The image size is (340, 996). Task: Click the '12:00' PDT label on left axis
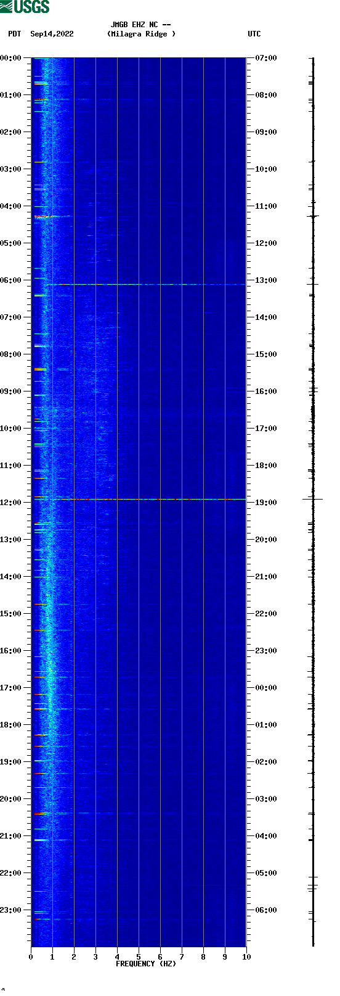pyautogui.click(x=11, y=503)
